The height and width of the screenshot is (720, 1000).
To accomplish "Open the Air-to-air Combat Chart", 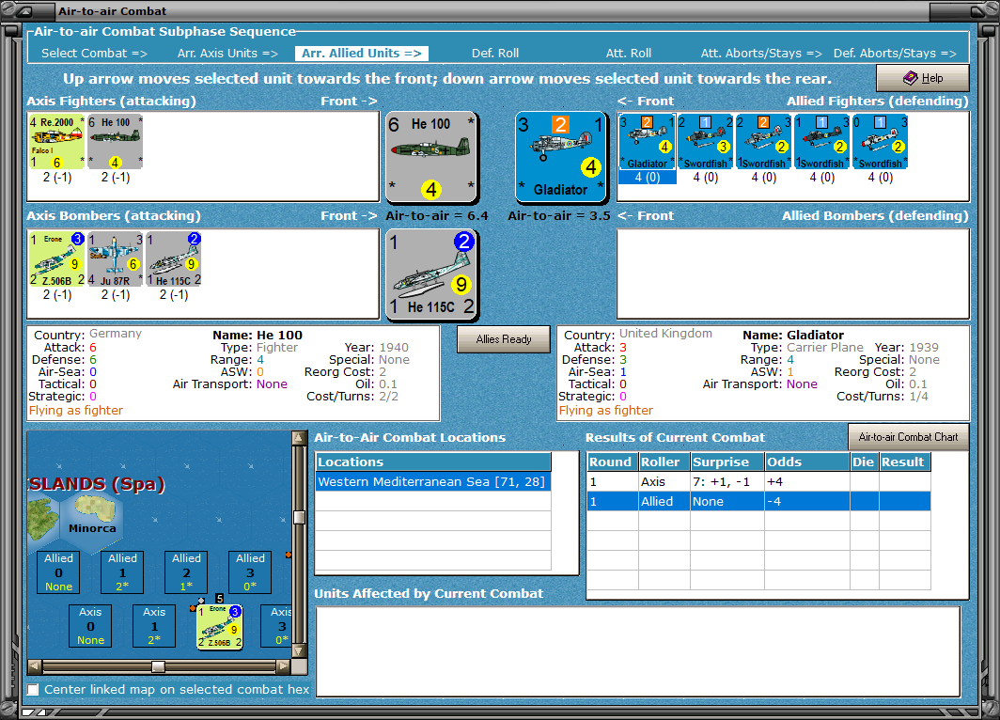I will point(908,437).
